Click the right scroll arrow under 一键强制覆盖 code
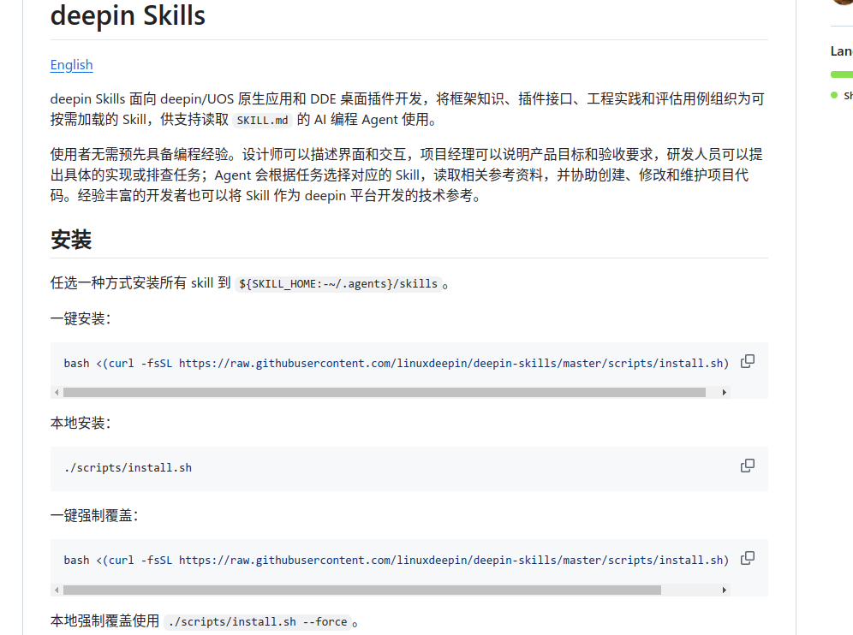The image size is (853, 635). (x=724, y=590)
